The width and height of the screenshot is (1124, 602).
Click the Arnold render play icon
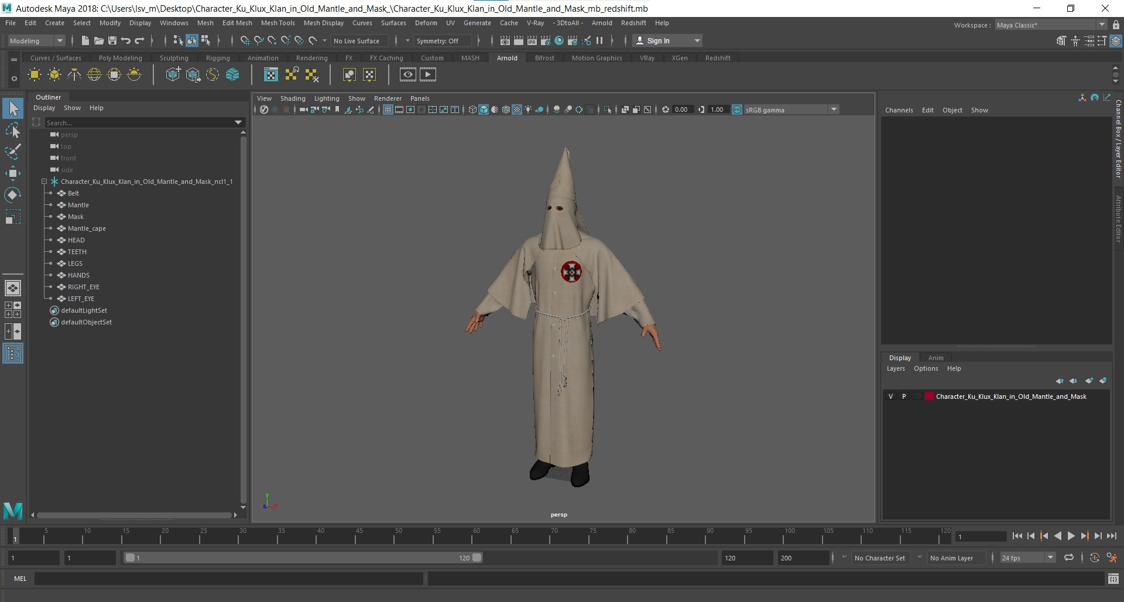(x=428, y=74)
